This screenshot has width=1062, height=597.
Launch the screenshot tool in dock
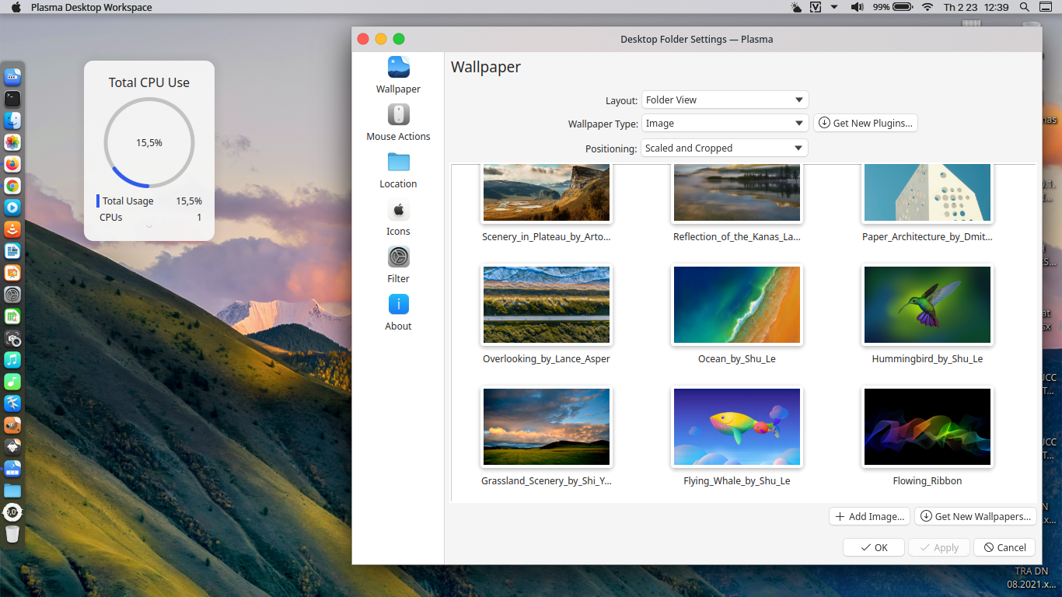pos(12,338)
